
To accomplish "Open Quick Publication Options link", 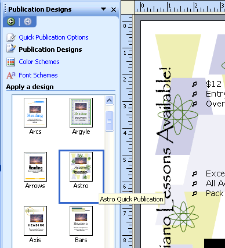I will point(53,37).
